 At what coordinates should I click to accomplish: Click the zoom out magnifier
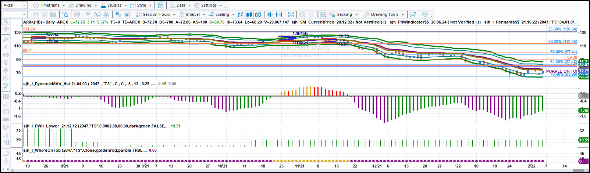pyautogui.click(x=311, y=14)
